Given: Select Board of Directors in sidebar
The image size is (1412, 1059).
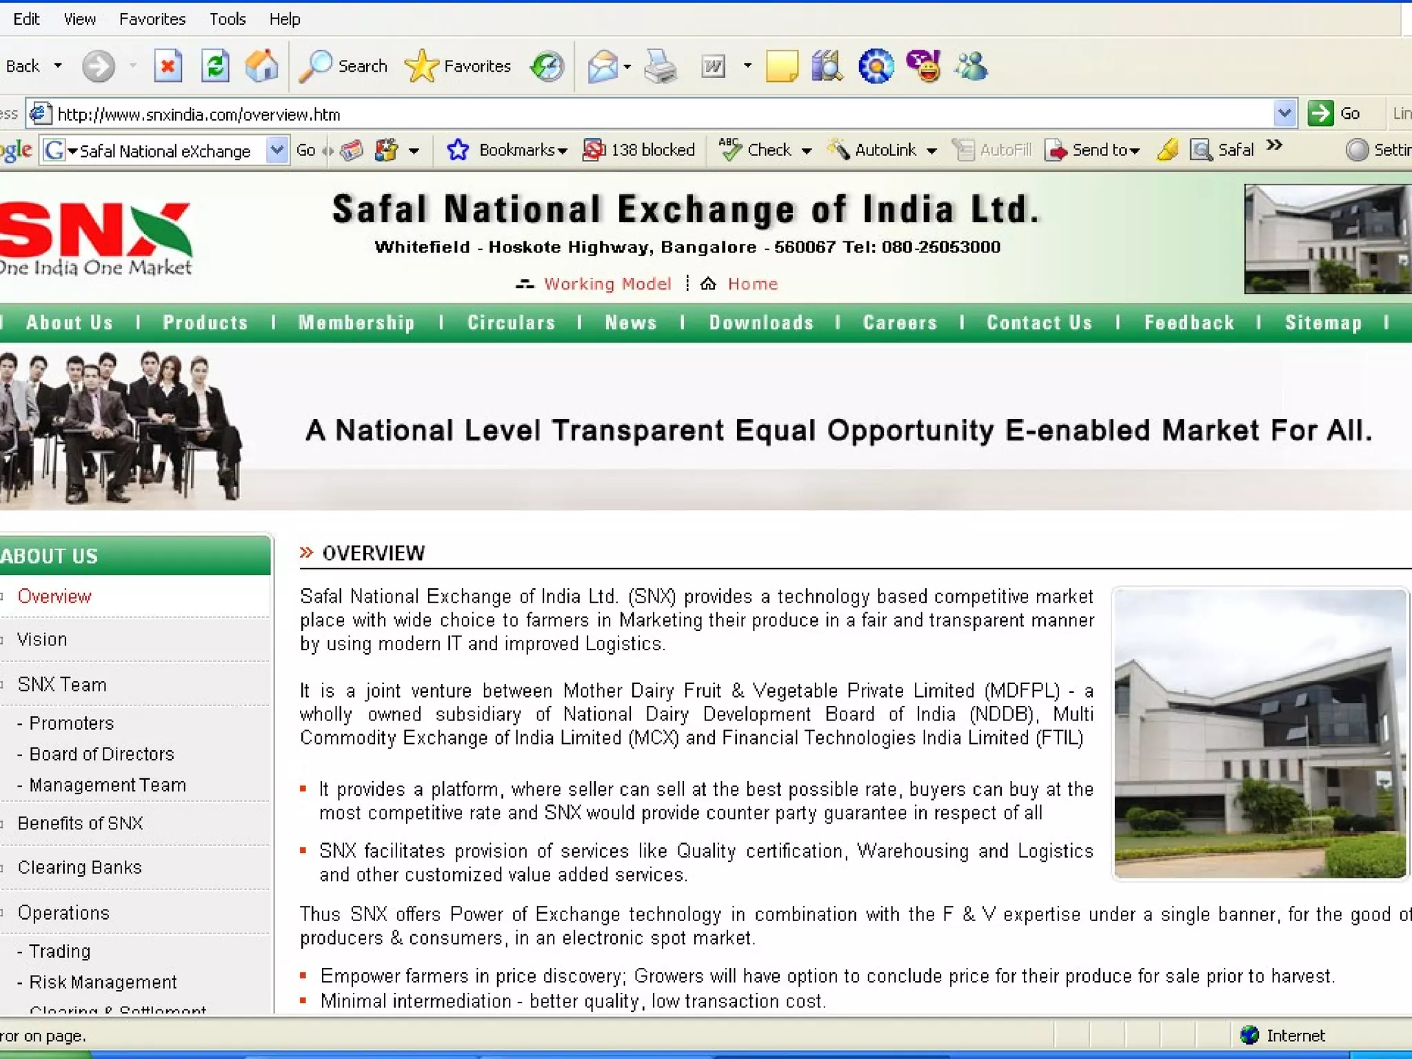Looking at the screenshot, I should [x=101, y=754].
